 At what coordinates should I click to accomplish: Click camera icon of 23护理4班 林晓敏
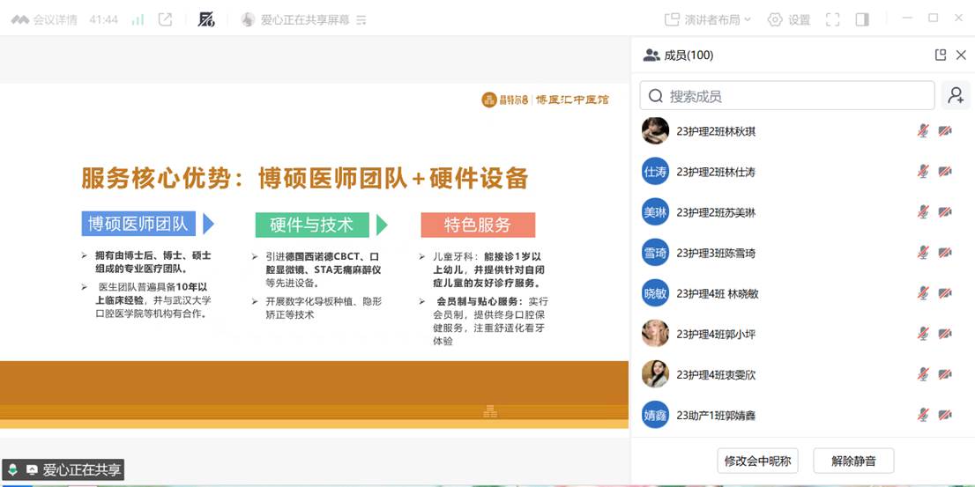[945, 293]
